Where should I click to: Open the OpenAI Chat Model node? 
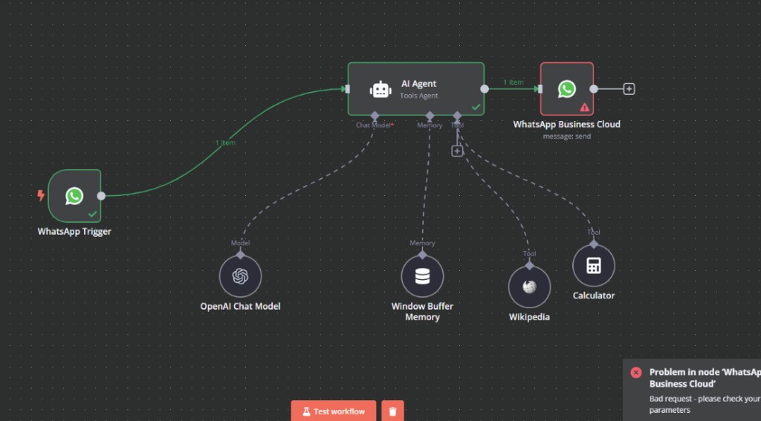[x=240, y=276]
